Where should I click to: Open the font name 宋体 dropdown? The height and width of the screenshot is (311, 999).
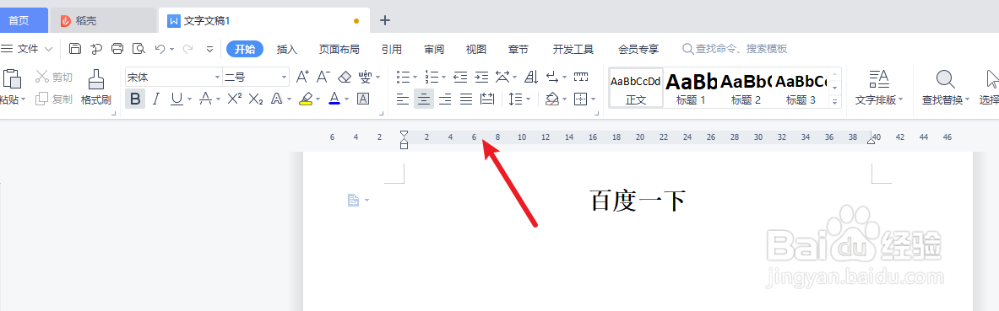[217, 78]
